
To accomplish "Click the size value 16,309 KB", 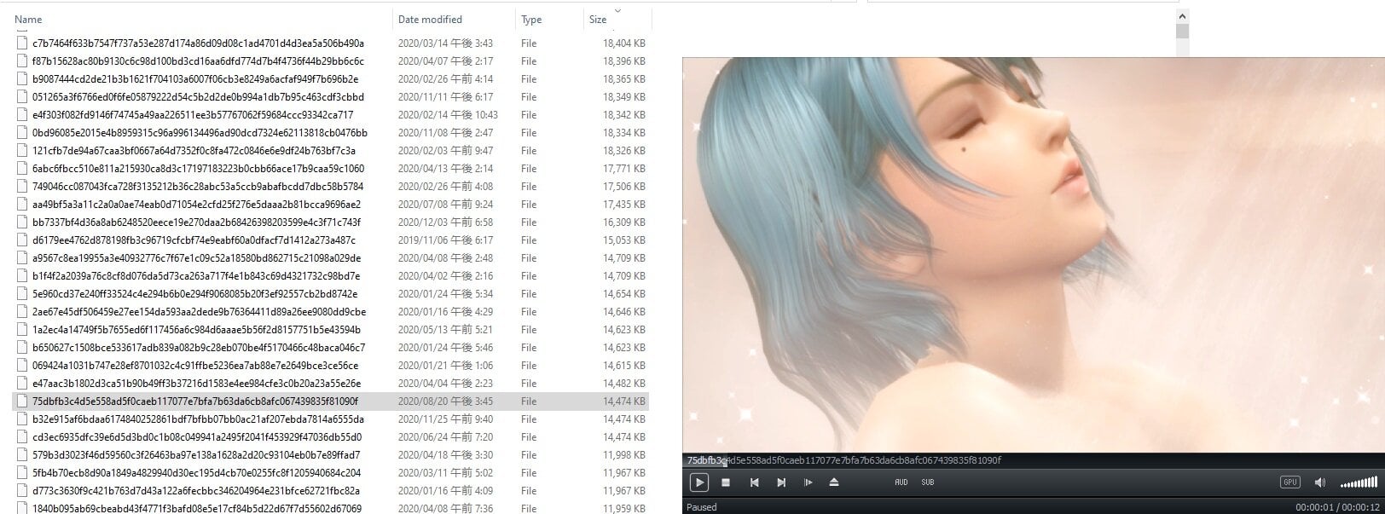I will coord(623,222).
